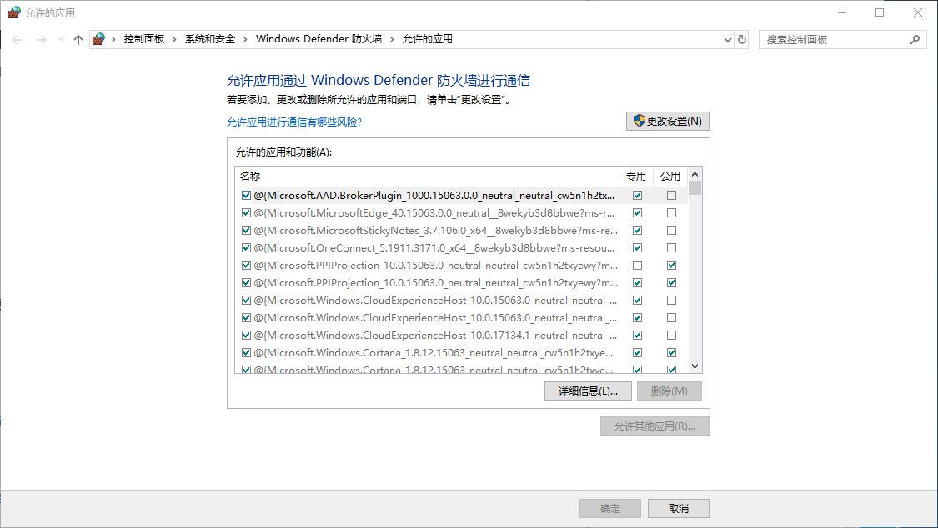
Task: Open the 允许应用进行通信有哪些风险? link
Action: click(294, 122)
